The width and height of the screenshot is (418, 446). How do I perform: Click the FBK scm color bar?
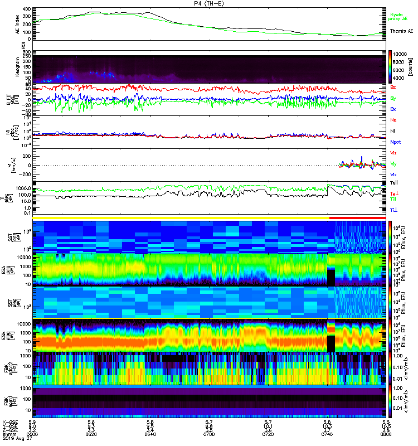[x=390, y=401]
